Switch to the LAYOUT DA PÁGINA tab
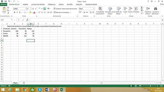 point(38,5)
